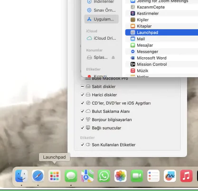
Task: Click the Mission Control icon in list
Action: pyautogui.click(x=132, y=64)
